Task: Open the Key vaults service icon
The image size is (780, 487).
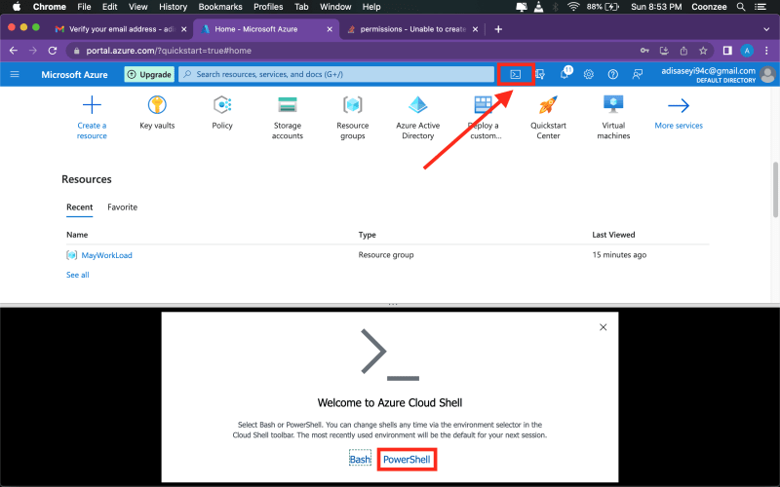Action: (x=157, y=105)
